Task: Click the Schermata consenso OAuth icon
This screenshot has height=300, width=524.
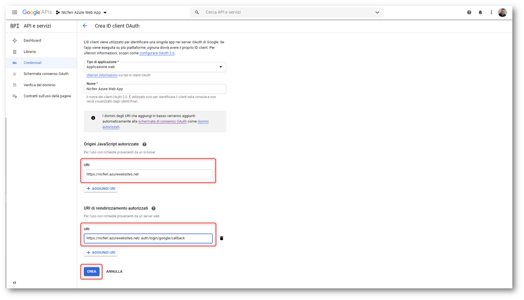Action: pyautogui.click(x=15, y=74)
